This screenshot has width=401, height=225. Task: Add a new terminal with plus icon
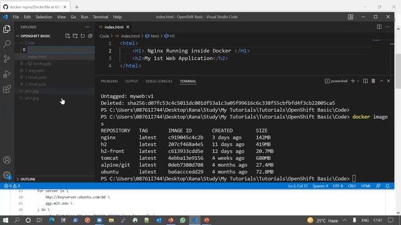[x=353, y=81]
